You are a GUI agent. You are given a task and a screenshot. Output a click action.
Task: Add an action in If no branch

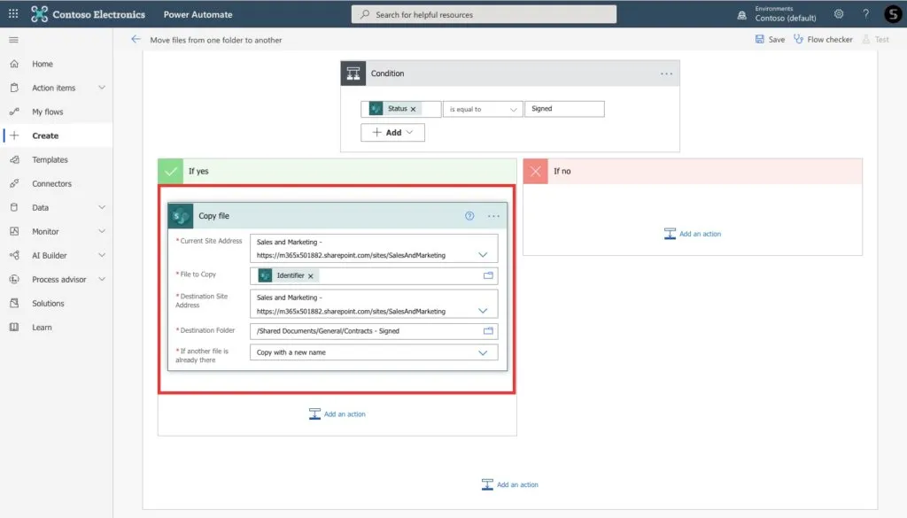(x=693, y=234)
